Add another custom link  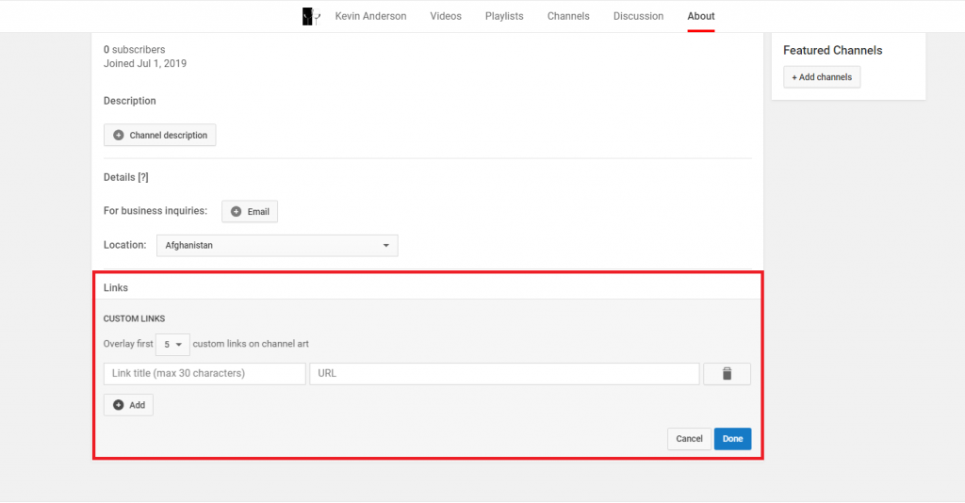point(128,405)
